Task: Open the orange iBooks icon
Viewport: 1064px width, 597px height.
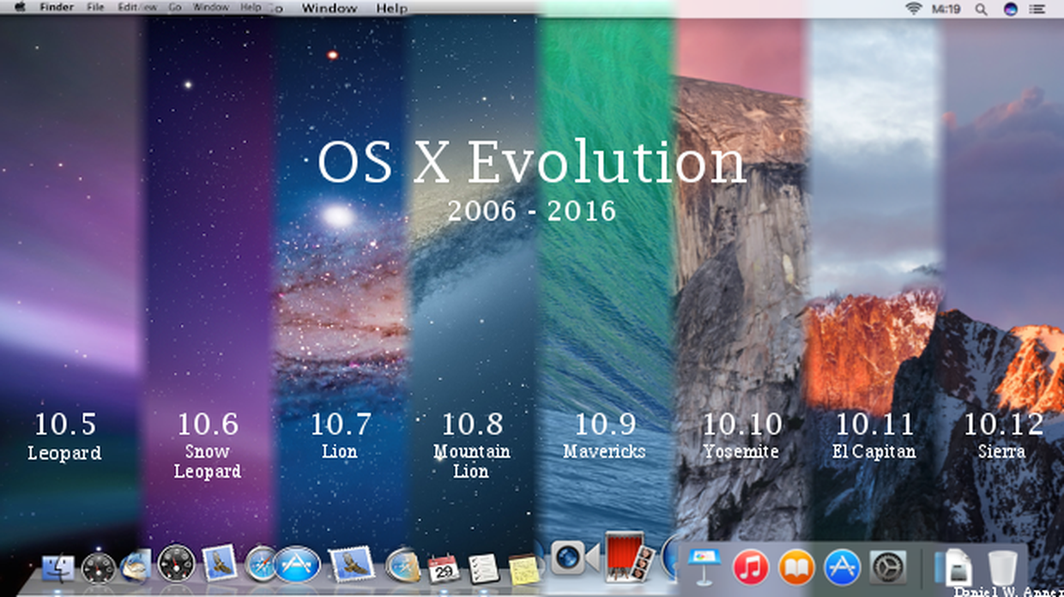Action: point(796,568)
